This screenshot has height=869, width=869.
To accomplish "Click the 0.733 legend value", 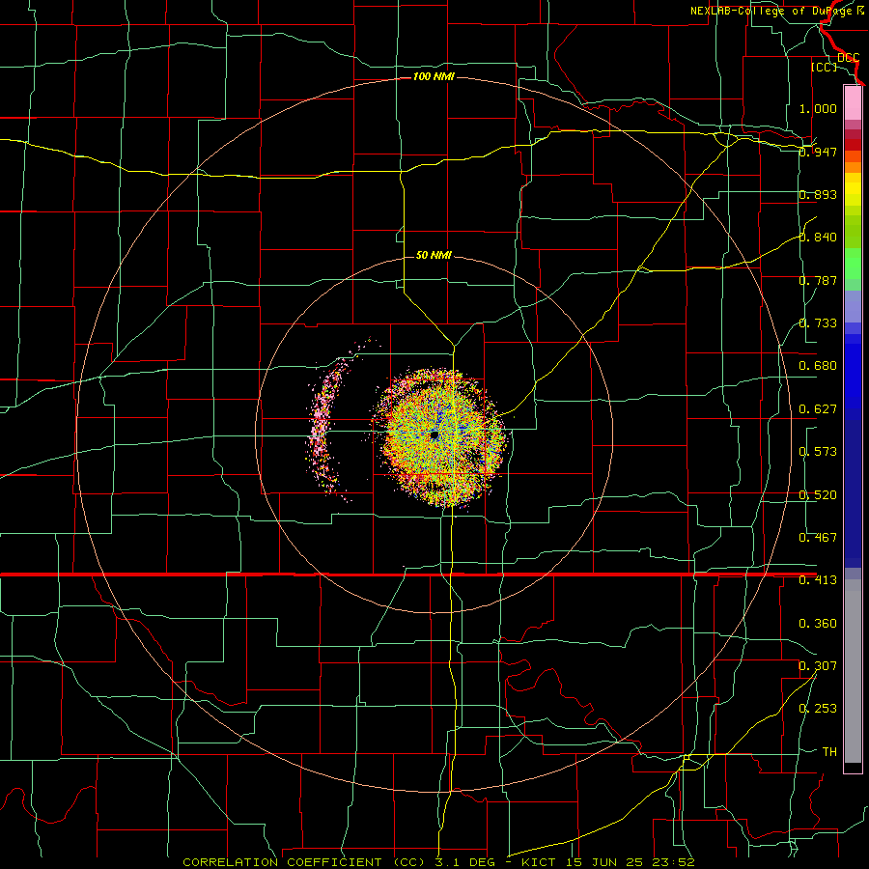I will tap(818, 323).
